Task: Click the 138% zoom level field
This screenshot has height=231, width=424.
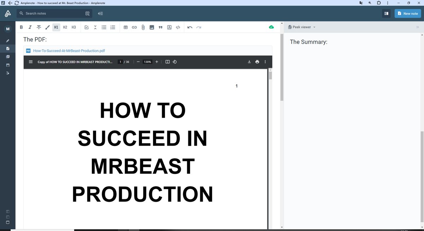Action: (147, 62)
